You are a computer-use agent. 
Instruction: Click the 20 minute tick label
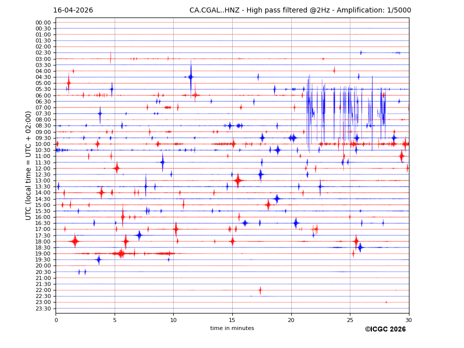[x=291, y=320]
